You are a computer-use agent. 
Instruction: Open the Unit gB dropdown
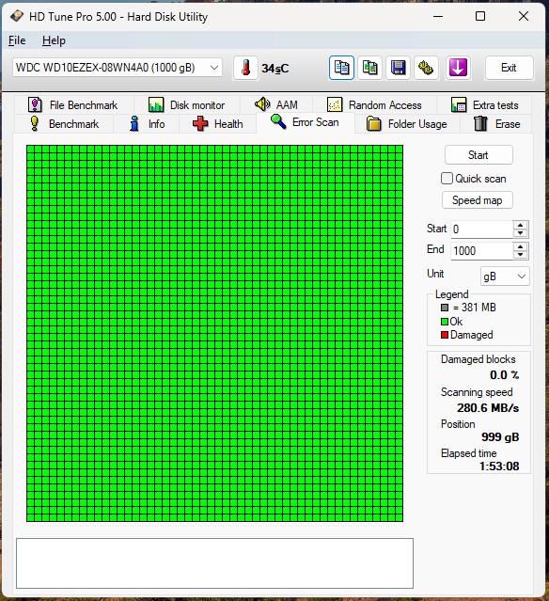[x=505, y=277]
